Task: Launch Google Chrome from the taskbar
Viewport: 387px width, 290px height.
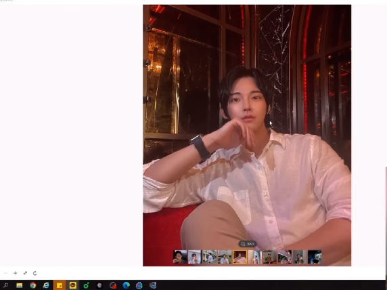Action: coord(32,285)
